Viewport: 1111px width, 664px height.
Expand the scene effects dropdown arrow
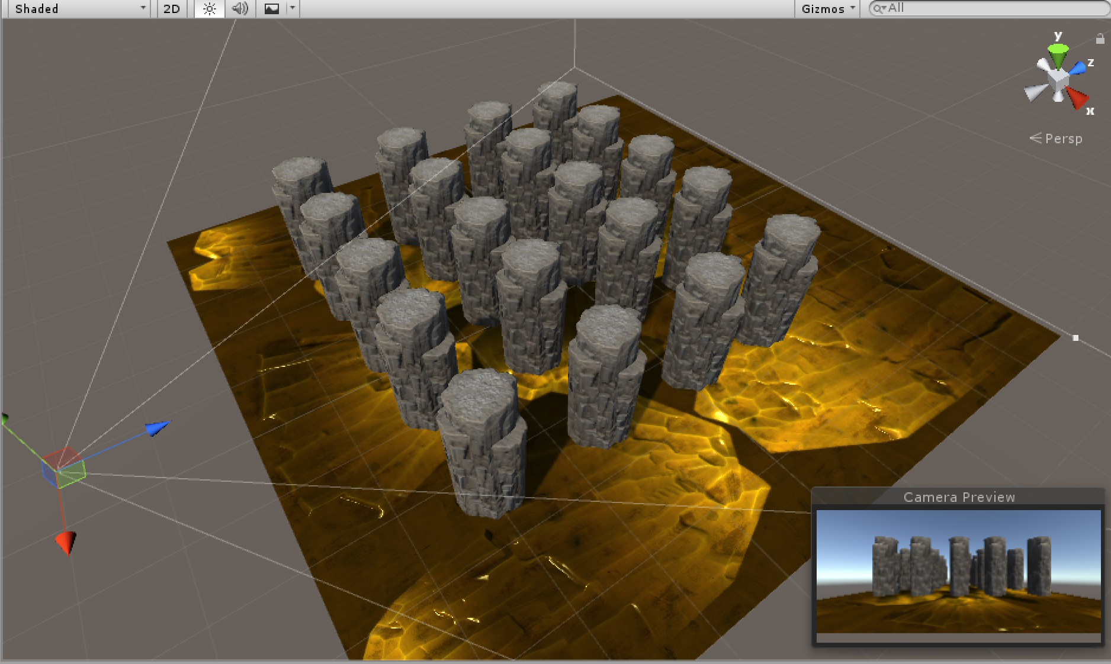292,8
